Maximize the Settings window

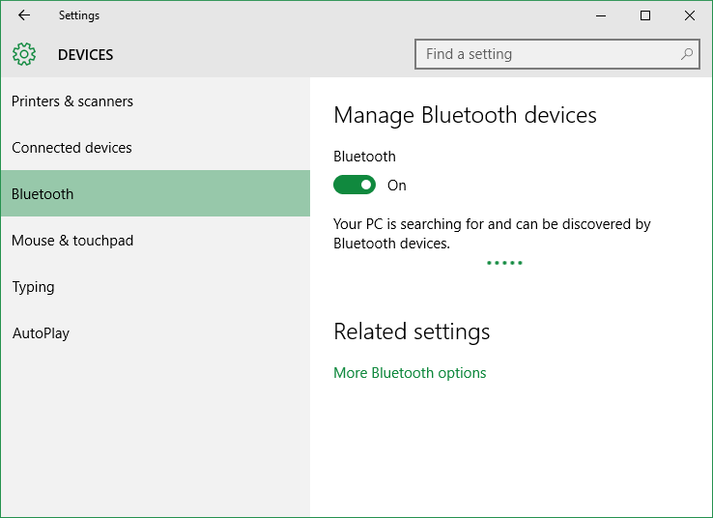[x=644, y=15]
